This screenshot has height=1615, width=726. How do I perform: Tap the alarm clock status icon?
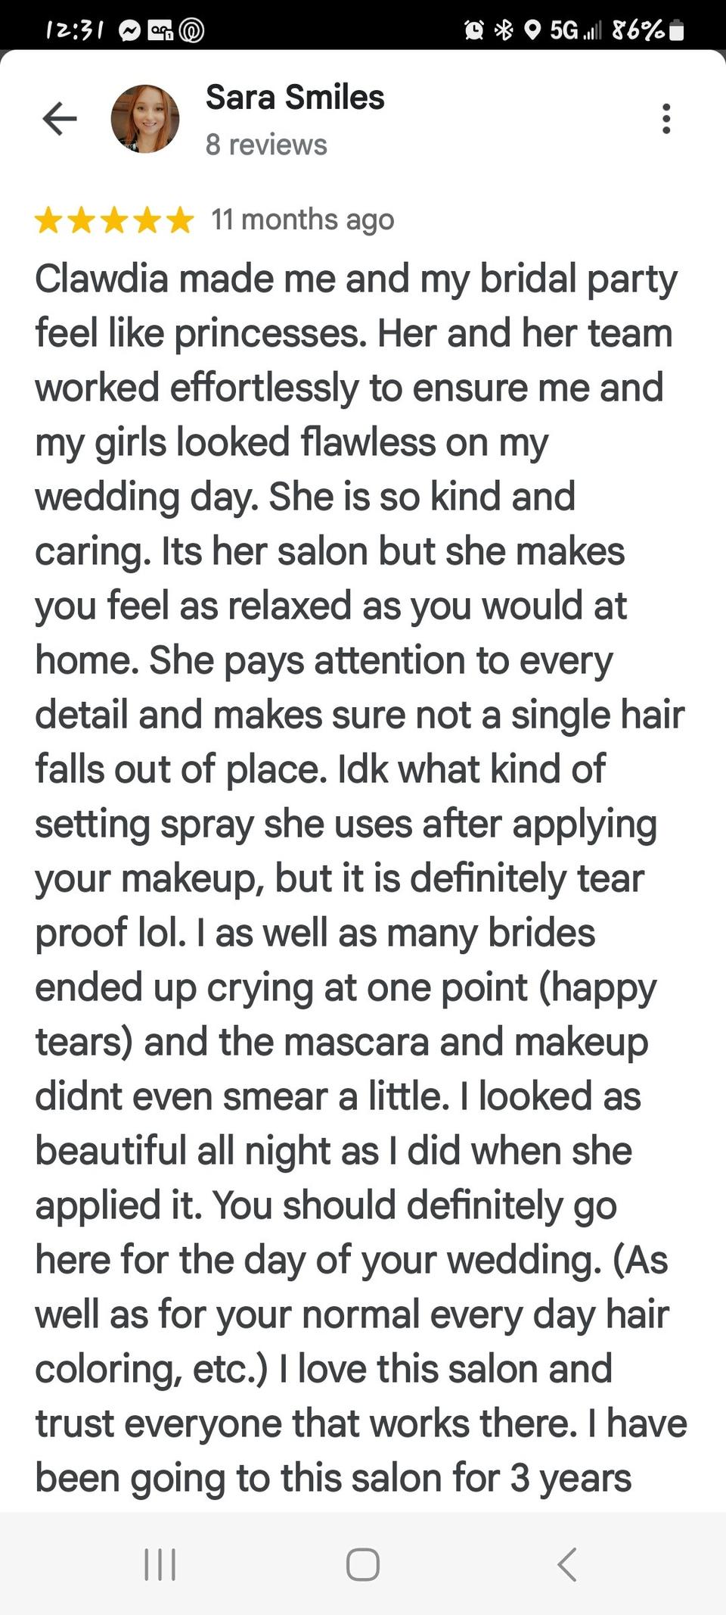(474, 30)
